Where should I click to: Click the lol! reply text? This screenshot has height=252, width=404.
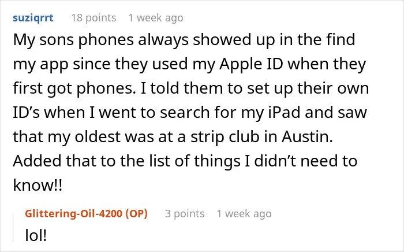click(36, 235)
